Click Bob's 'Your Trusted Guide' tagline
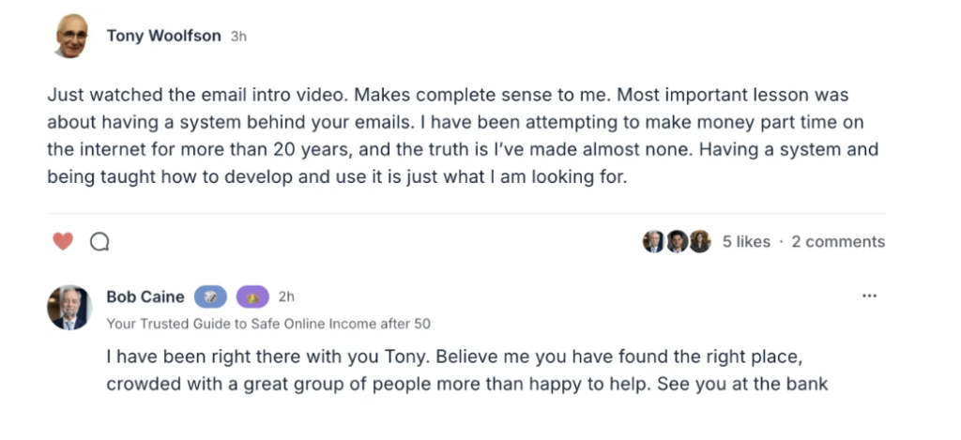 pos(268,324)
